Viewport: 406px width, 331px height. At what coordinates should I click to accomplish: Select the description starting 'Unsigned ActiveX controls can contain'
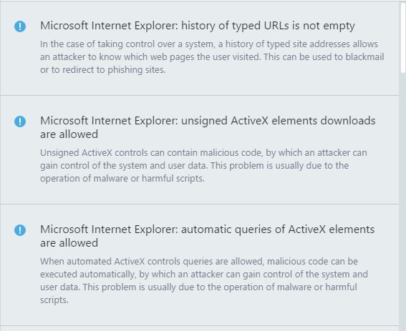click(203, 166)
